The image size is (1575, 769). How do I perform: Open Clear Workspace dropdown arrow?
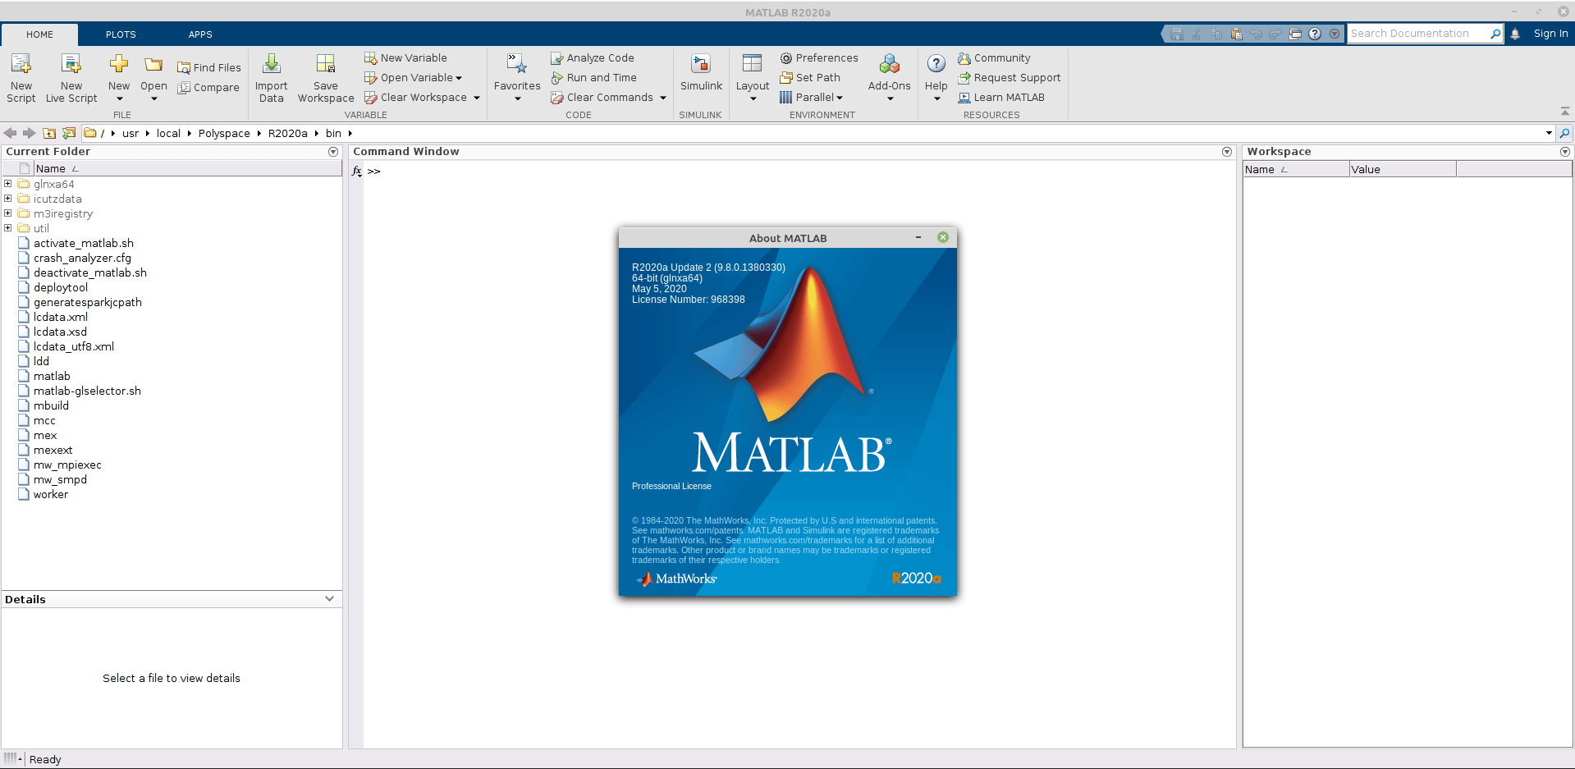(476, 98)
